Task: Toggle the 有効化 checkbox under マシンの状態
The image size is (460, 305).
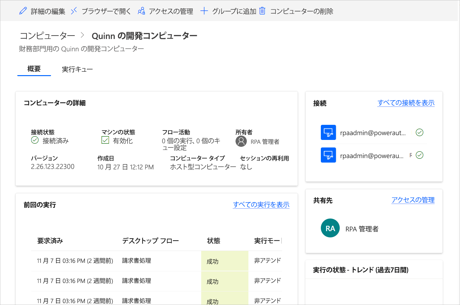Action: click(x=105, y=140)
